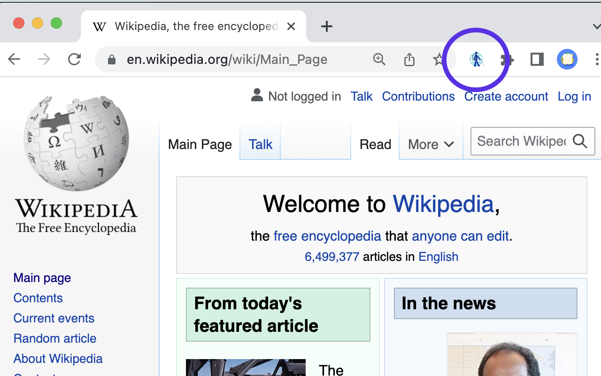This screenshot has height=376, width=601.
Task: Open the zoom magnifier in address bar
Action: point(379,59)
